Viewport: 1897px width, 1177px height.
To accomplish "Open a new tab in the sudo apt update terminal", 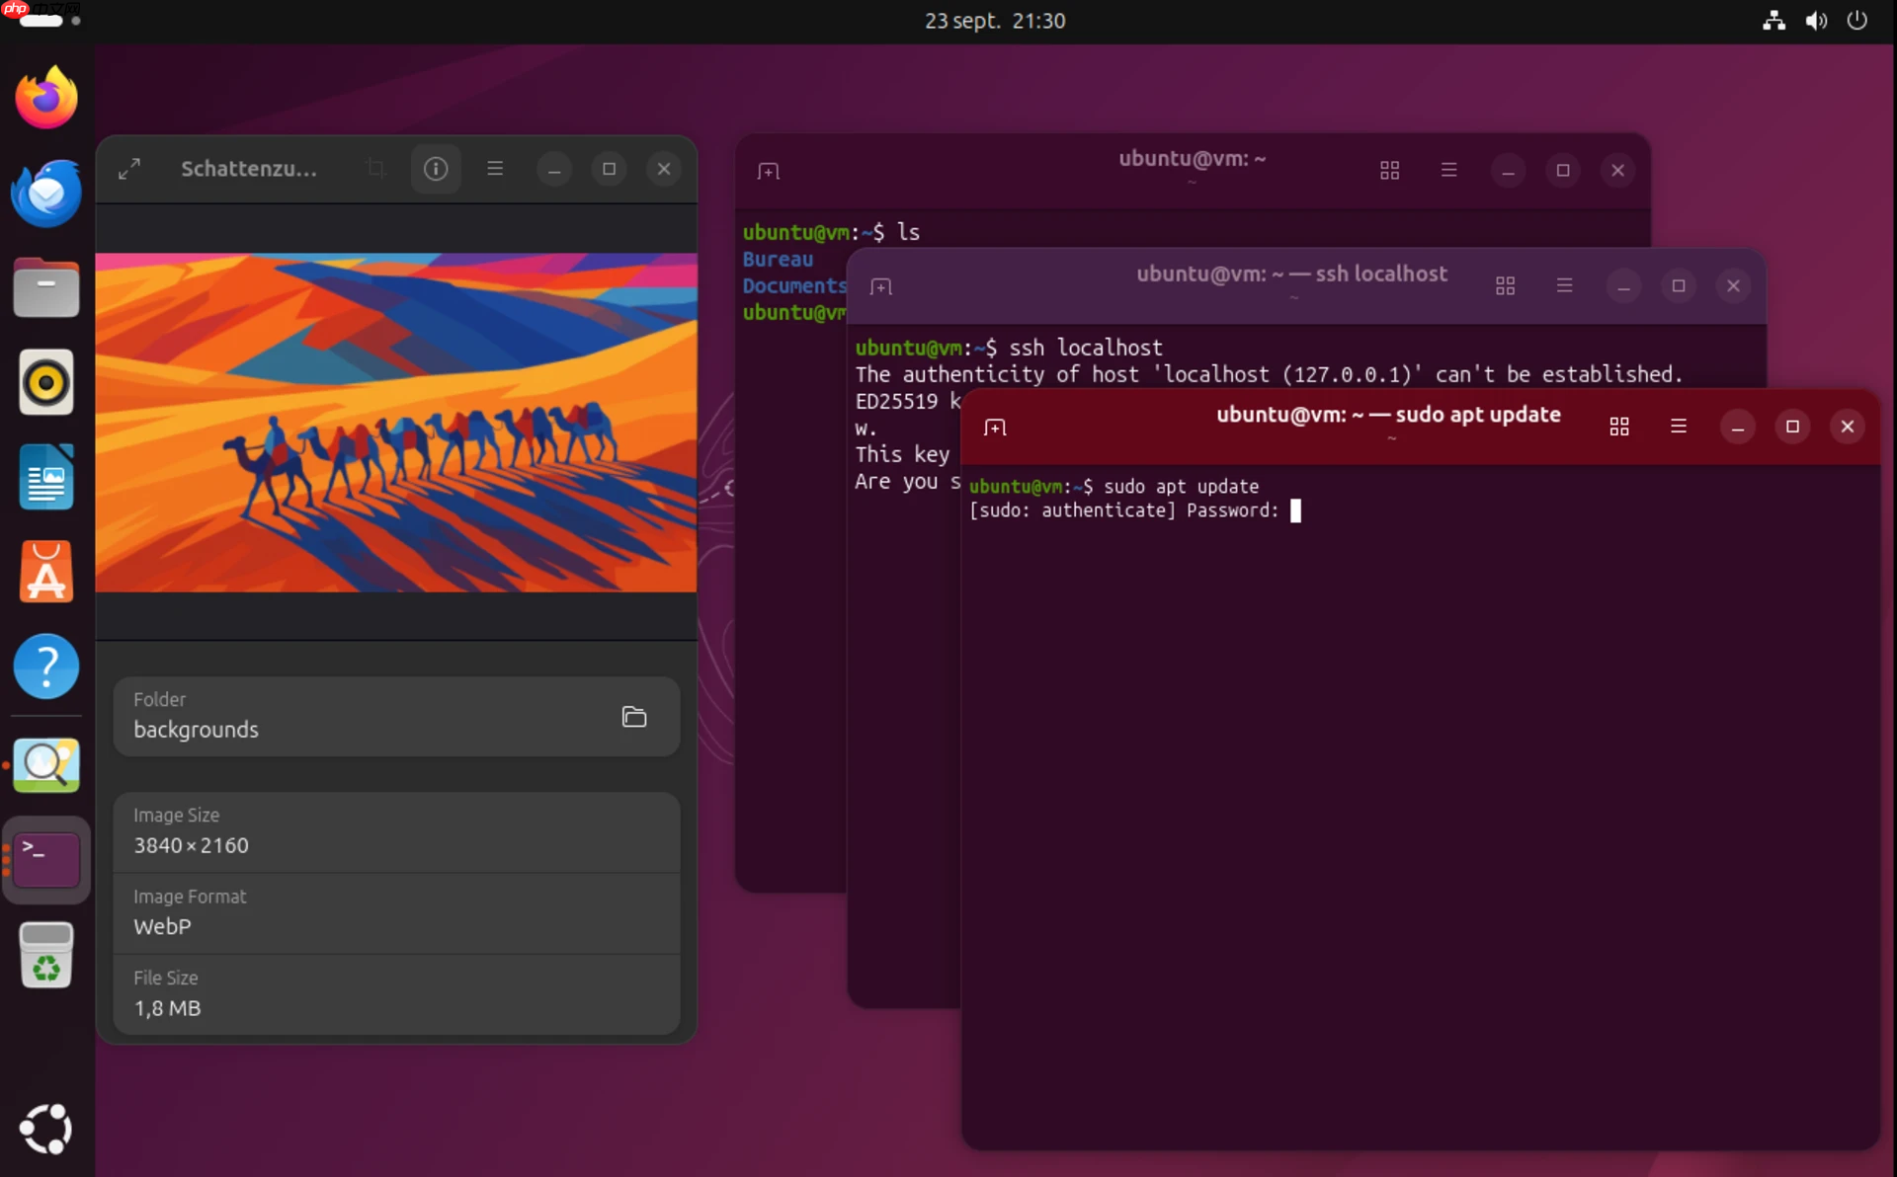I will click(x=994, y=427).
